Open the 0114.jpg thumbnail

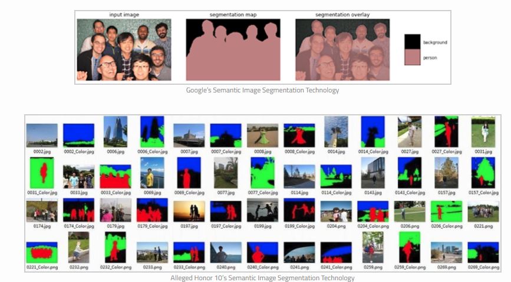(x=299, y=177)
